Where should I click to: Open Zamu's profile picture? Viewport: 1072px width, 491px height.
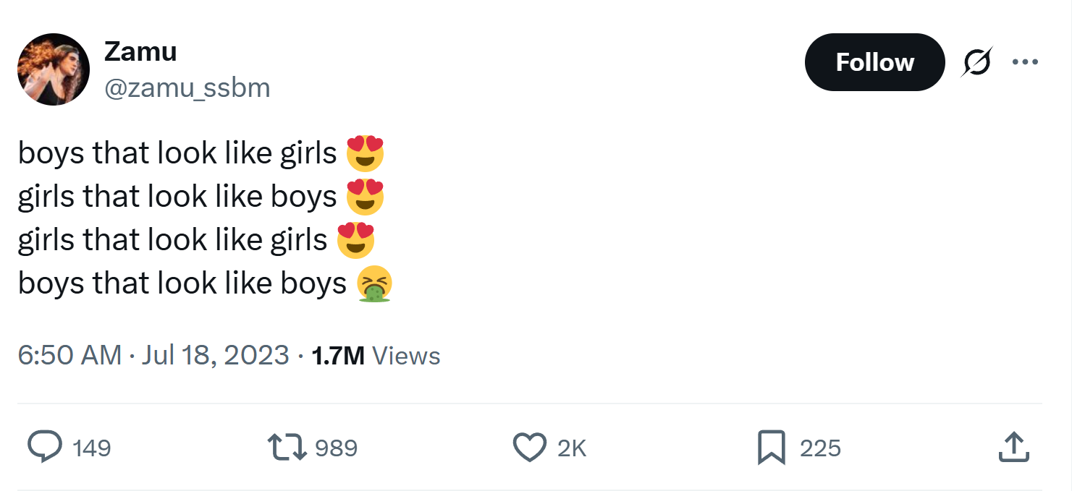point(54,69)
